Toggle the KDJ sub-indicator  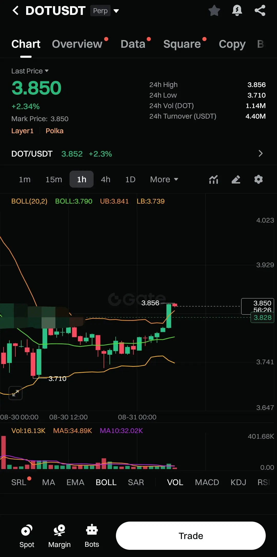coord(238,482)
